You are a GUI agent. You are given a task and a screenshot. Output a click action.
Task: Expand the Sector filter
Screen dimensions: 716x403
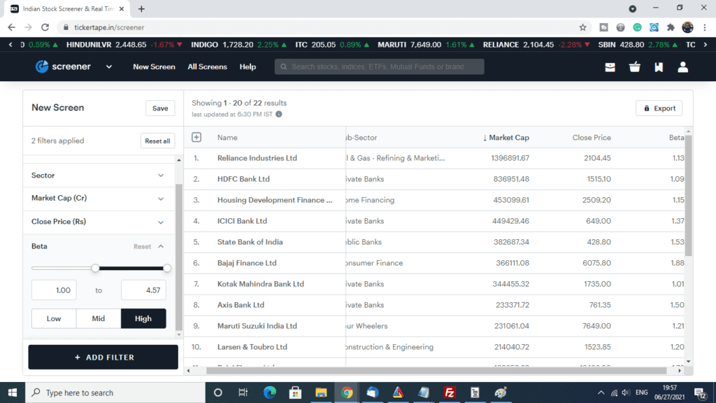pyautogui.click(x=99, y=176)
